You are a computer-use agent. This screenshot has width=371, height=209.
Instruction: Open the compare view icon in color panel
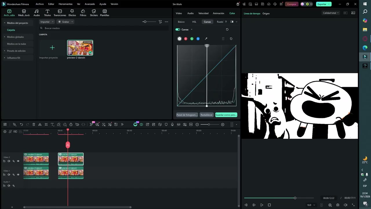232,22
